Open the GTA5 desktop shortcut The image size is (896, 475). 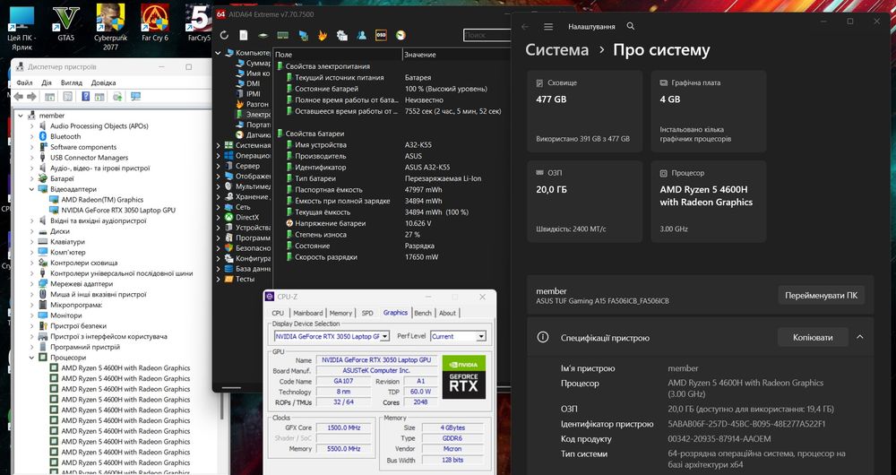[65, 23]
